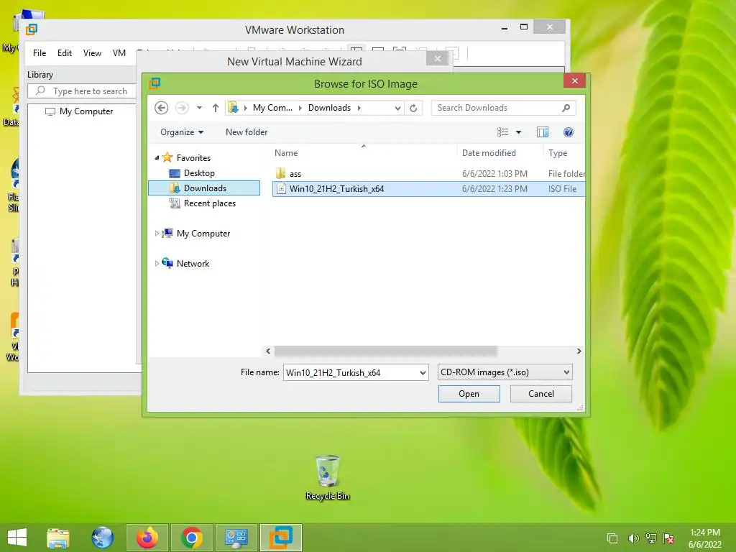This screenshot has height=552, width=736.
Task: Toggle the preview pane icon
Action: (x=543, y=132)
